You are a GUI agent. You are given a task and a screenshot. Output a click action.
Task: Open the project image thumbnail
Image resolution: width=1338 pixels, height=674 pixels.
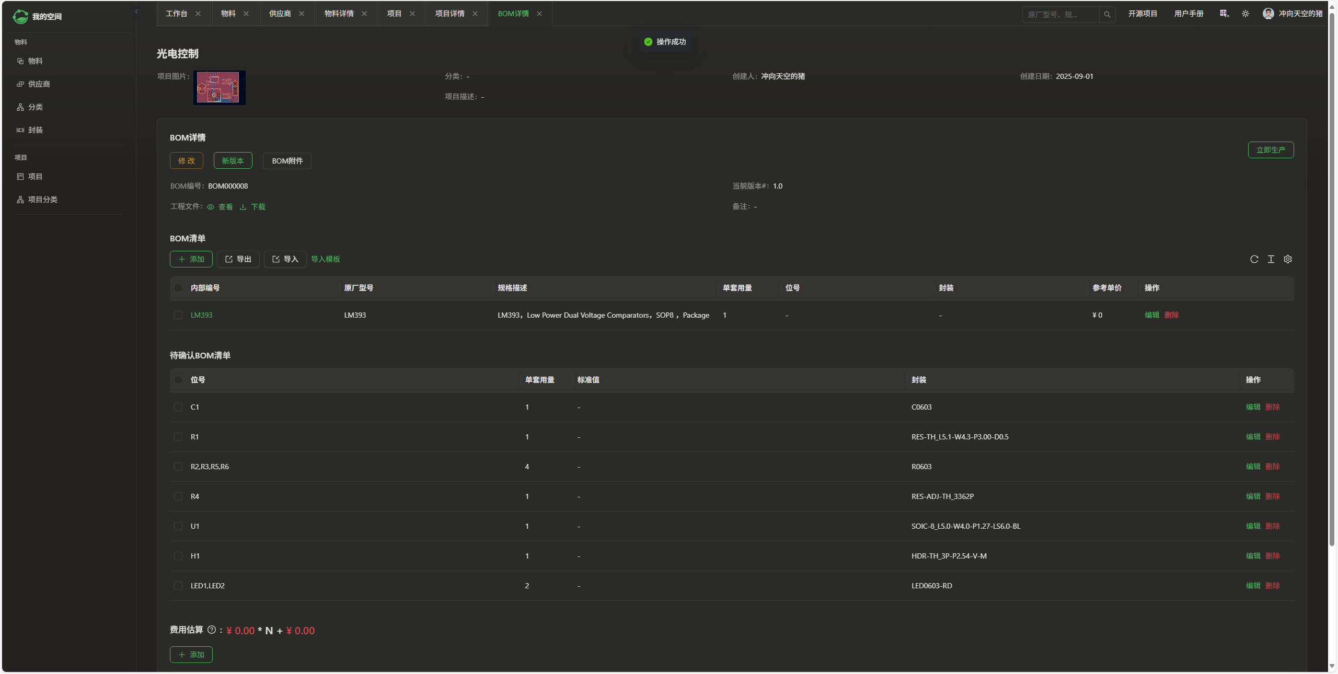220,88
